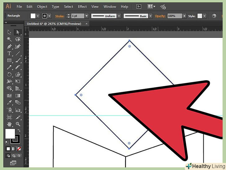Select the Rectangle tool in toolbox
Image resolution: width=226 pixels, height=170 pixels.
[10, 60]
